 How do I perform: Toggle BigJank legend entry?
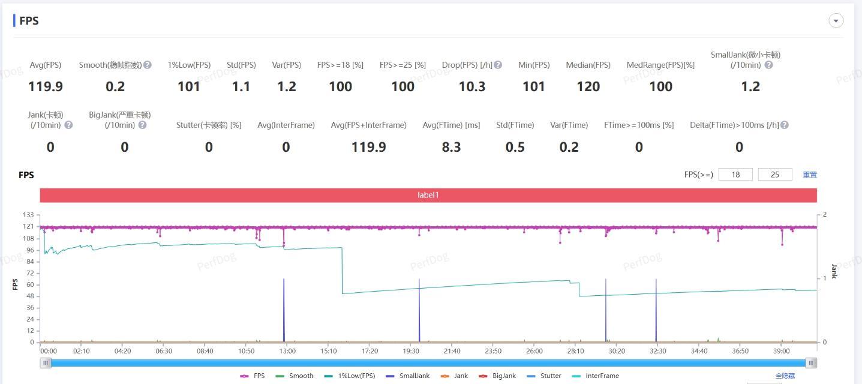click(x=497, y=376)
